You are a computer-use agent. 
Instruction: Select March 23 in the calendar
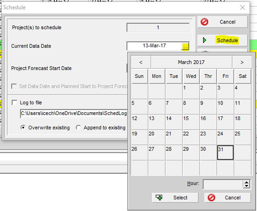click(x=208, y=137)
